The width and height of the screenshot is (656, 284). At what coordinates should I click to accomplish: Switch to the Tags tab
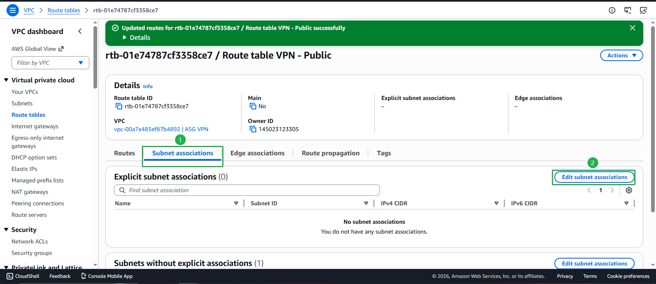point(384,153)
